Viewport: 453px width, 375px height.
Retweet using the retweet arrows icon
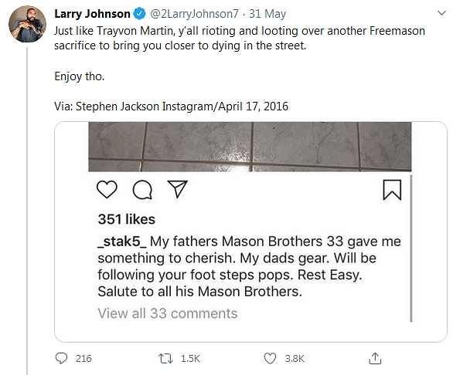coord(166,359)
